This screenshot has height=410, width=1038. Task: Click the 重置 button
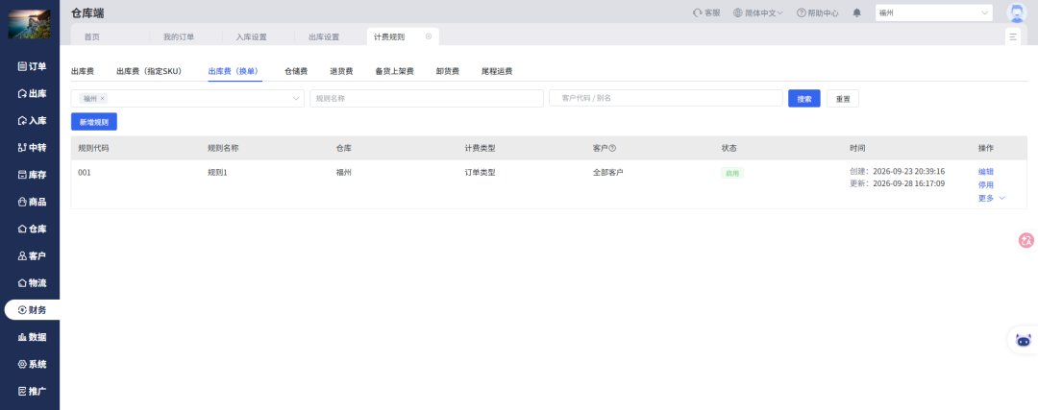(x=843, y=99)
